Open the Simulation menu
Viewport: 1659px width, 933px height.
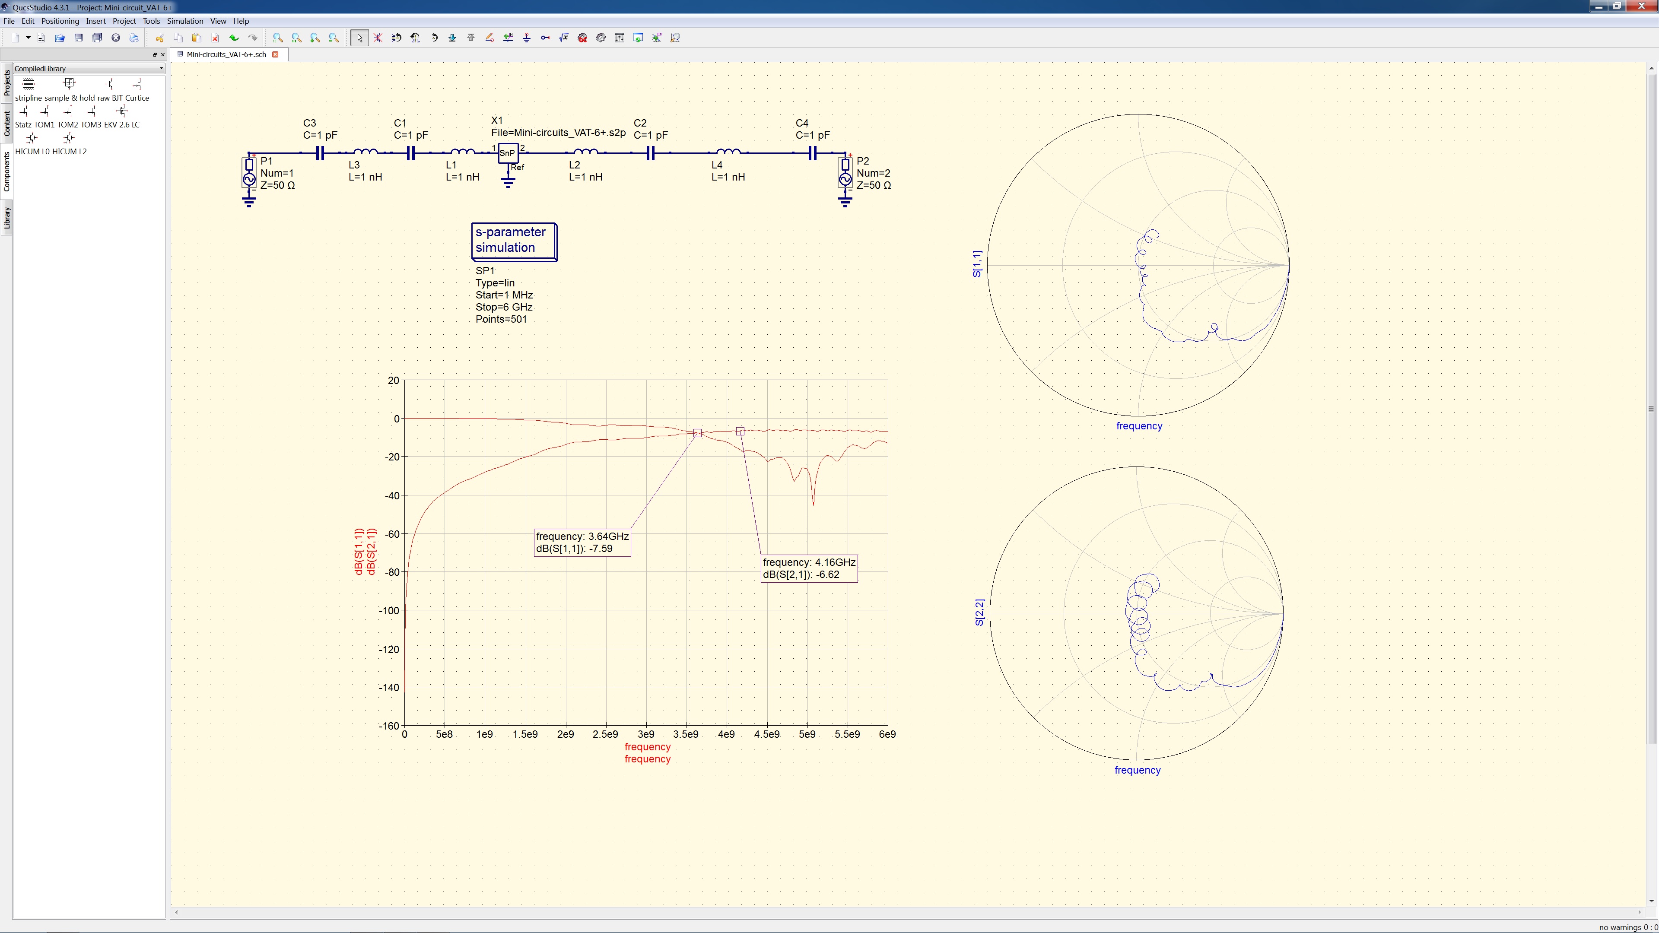click(x=185, y=21)
